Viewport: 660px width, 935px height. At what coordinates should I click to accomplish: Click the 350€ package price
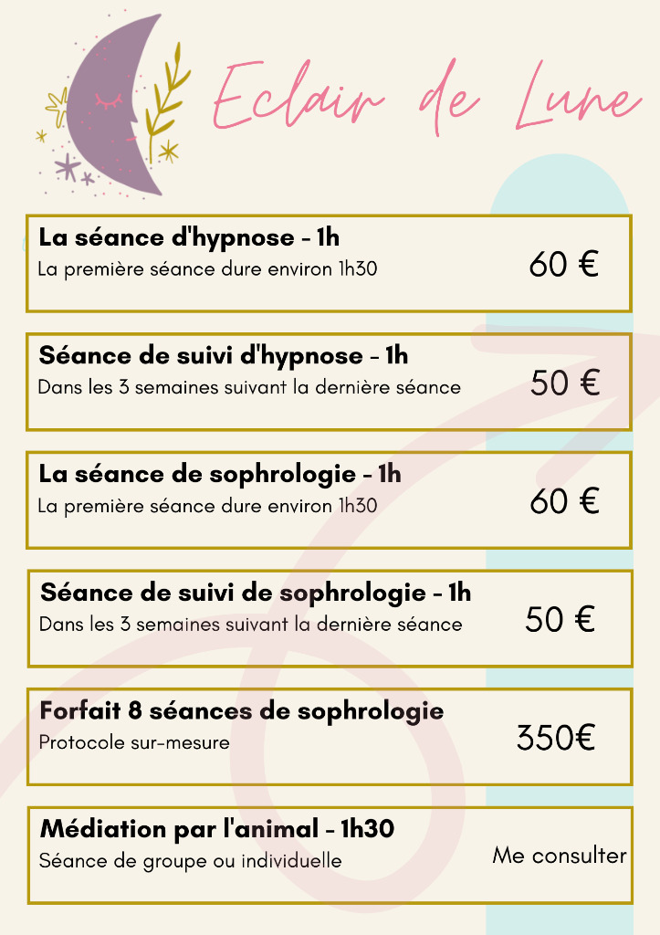[x=555, y=738]
